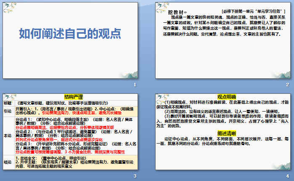The height and width of the screenshot is (181, 294).
Task: Click the 观点明确 highlighted heading
Action: click(x=227, y=97)
